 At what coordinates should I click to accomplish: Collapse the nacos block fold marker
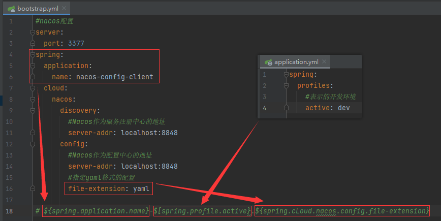click(33, 99)
